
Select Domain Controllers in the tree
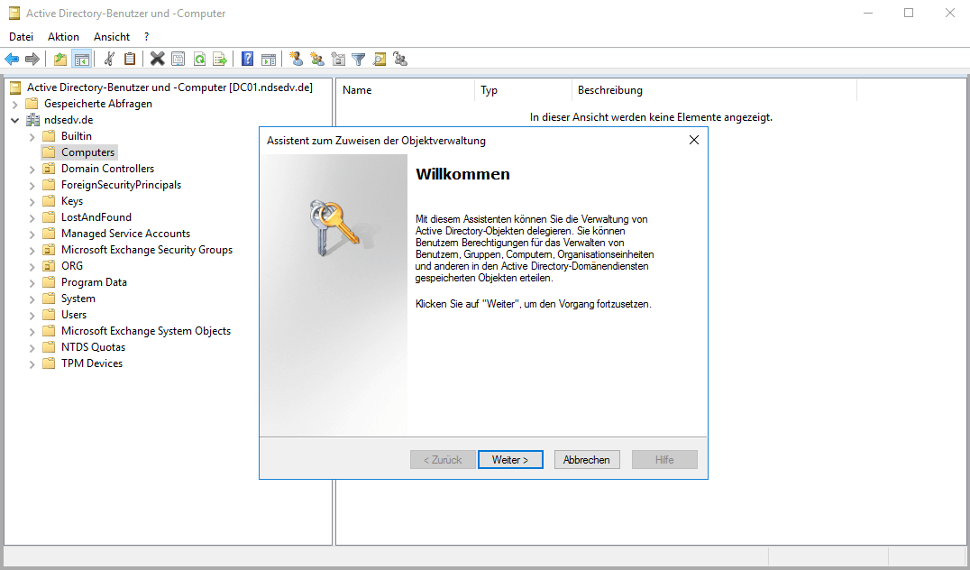tap(107, 169)
